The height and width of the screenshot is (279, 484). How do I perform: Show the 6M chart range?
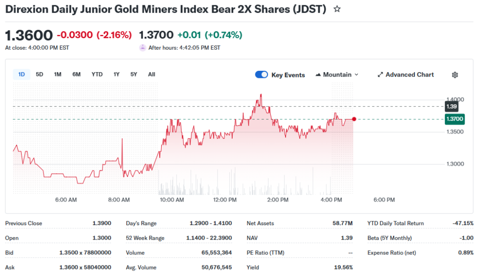pos(77,74)
